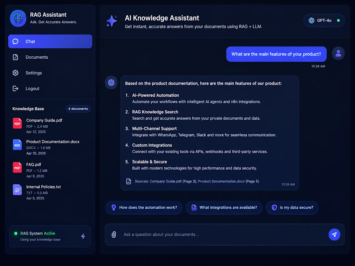This screenshot has width=355, height=266.
Task: Open Settings from the sidebar
Action: tap(50, 73)
